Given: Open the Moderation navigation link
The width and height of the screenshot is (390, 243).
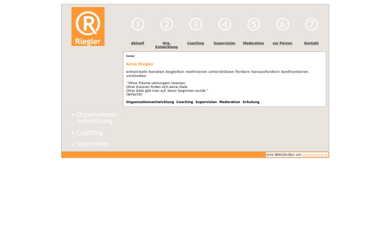Looking at the screenshot, I should pyautogui.click(x=253, y=43).
